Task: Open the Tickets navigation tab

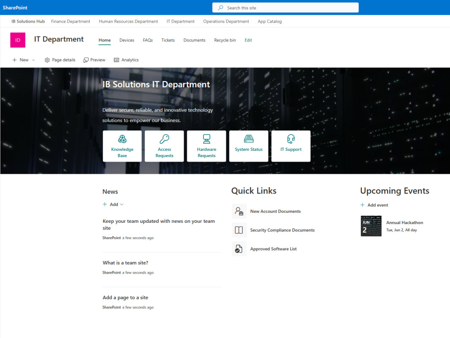Action: point(168,40)
